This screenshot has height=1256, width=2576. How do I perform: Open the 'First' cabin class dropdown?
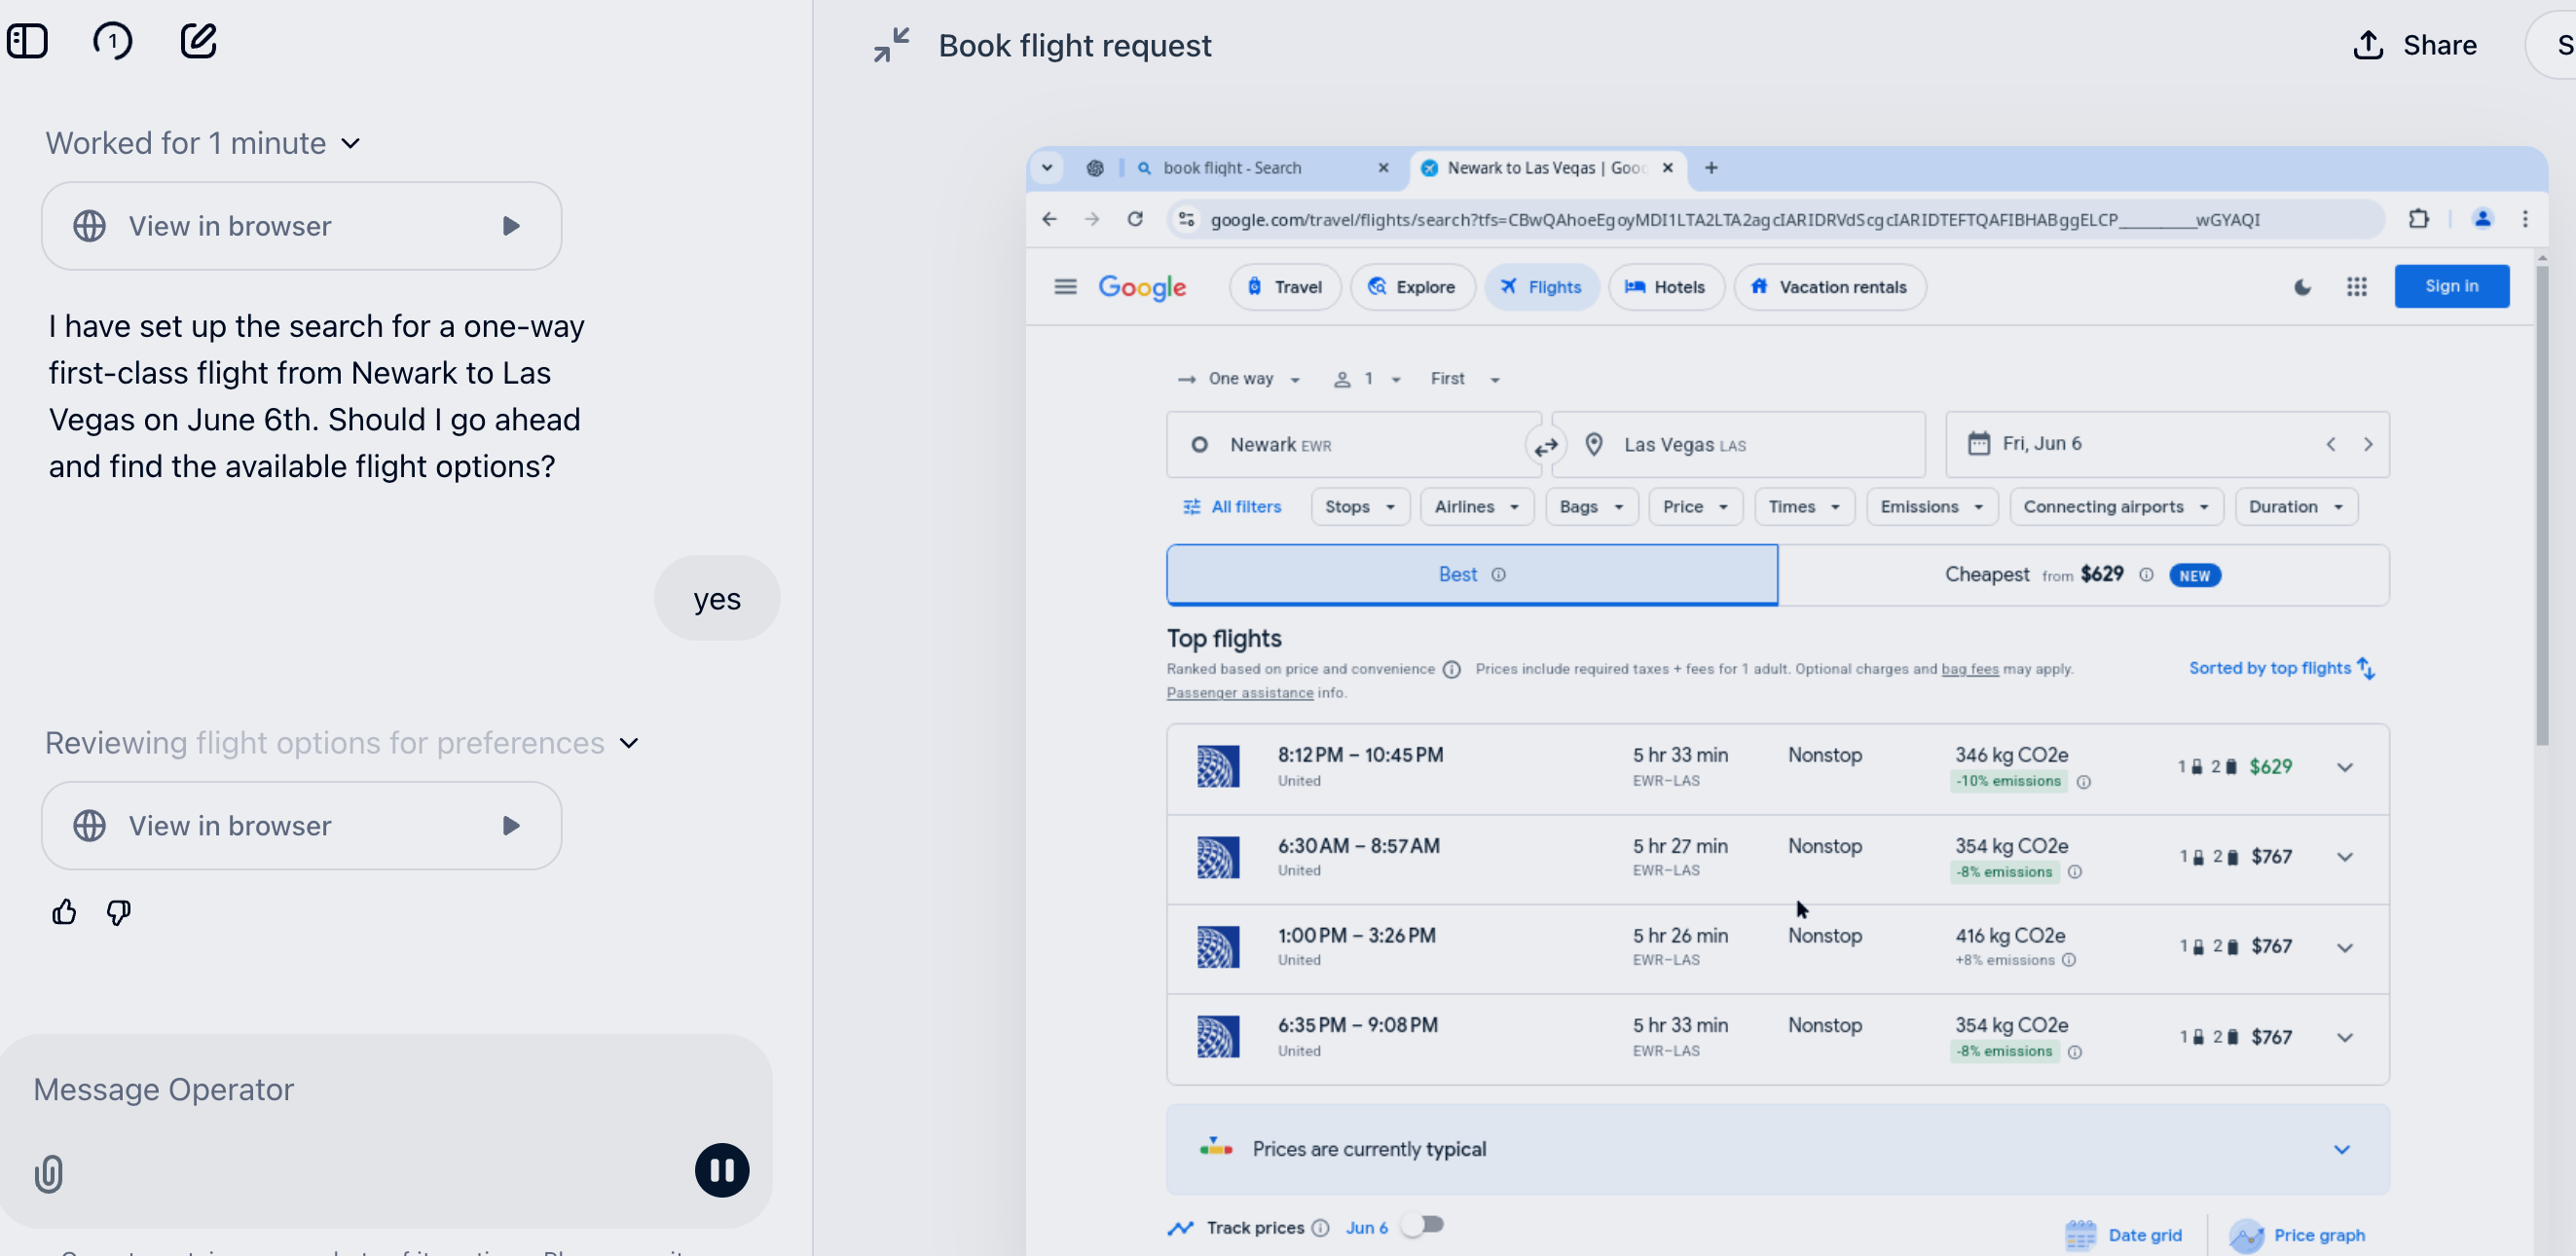1465,379
